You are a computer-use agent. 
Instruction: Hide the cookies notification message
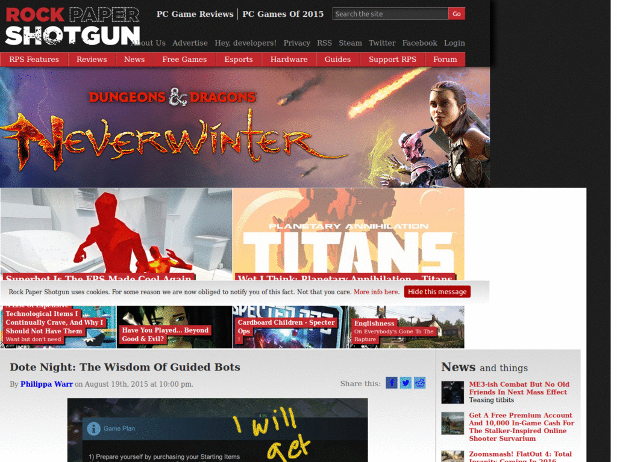pyautogui.click(x=437, y=291)
